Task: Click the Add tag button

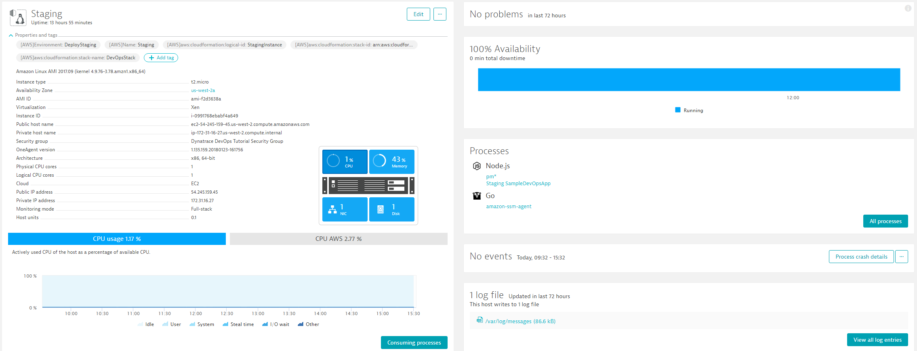Action: pos(161,58)
